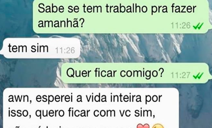Select the 'tem sim' received message bubble

40,48
